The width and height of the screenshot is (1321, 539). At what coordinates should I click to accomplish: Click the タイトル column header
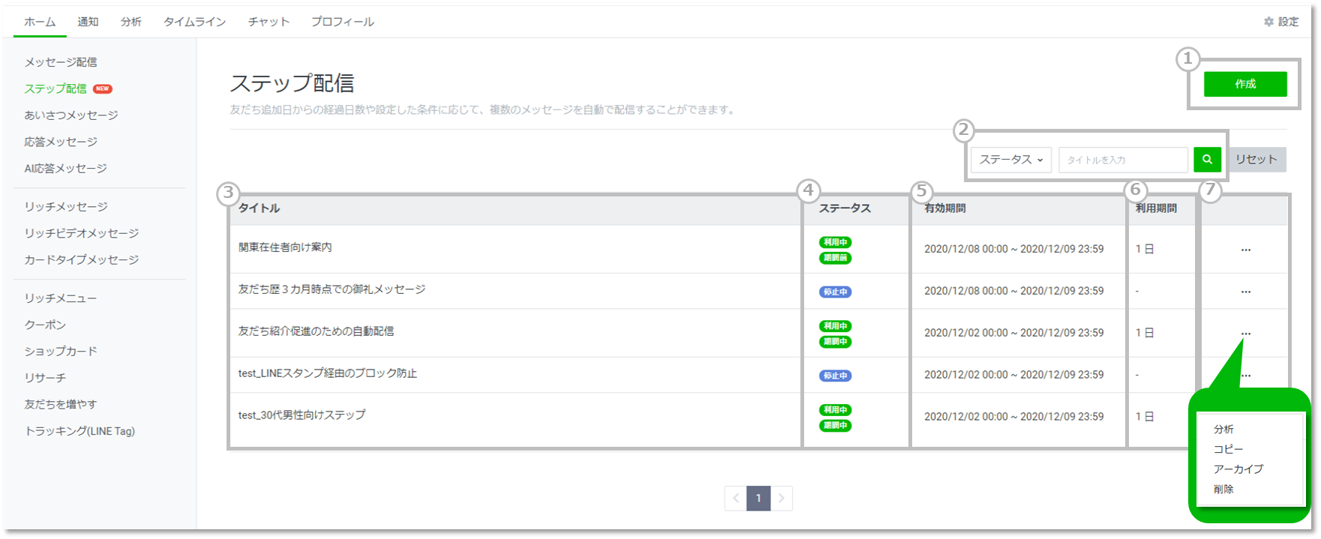click(259, 208)
